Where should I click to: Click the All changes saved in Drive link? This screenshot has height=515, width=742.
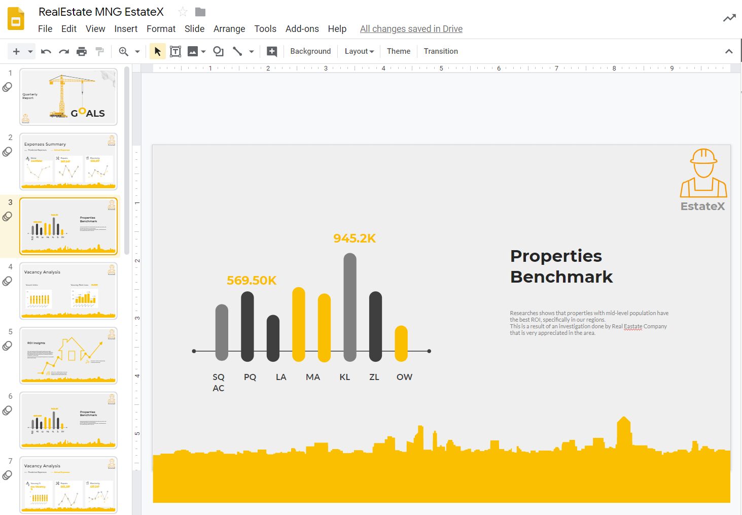(x=411, y=29)
